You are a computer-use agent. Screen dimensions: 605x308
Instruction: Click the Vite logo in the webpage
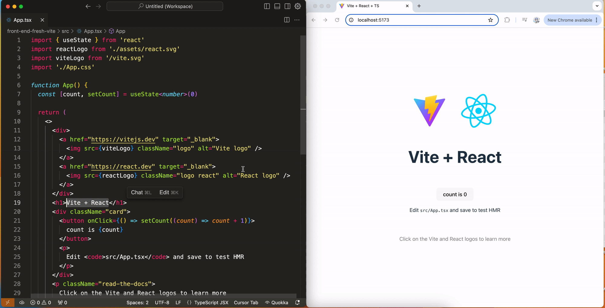[x=430, y=111]
